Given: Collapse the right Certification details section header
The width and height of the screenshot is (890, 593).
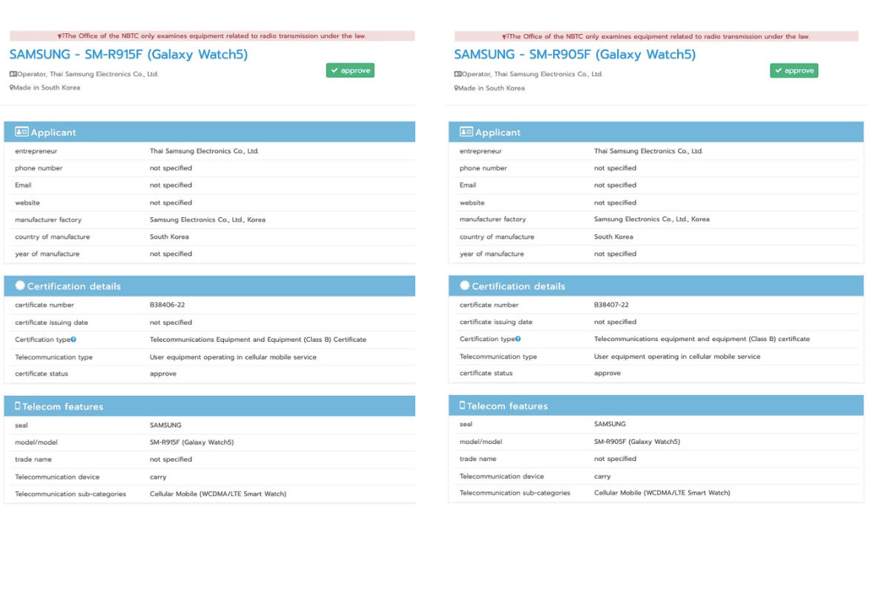Looking at the screenshot, I should (x=656, y=285).
